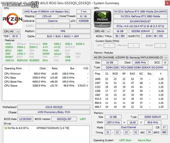Click the Cezanne codename field

pos(53,21)
